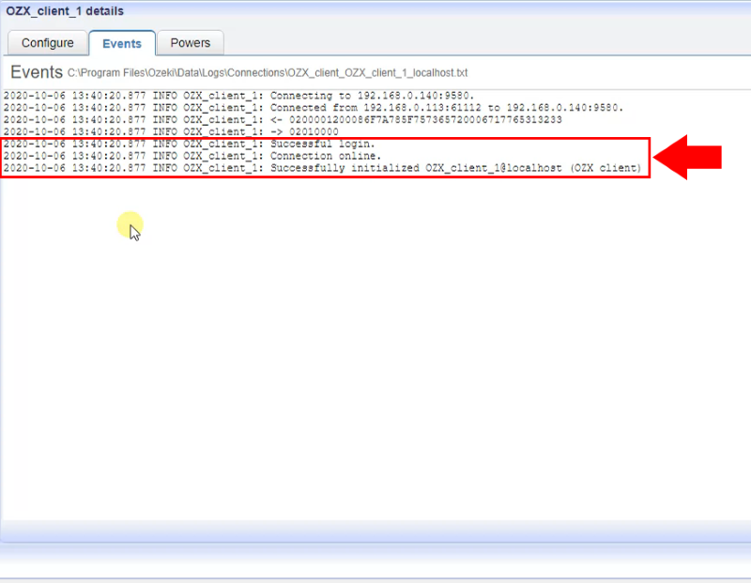This screenshot has height=583, width=751.
Task: Select the 'Connection online.' log line
Action: (192, 156)
